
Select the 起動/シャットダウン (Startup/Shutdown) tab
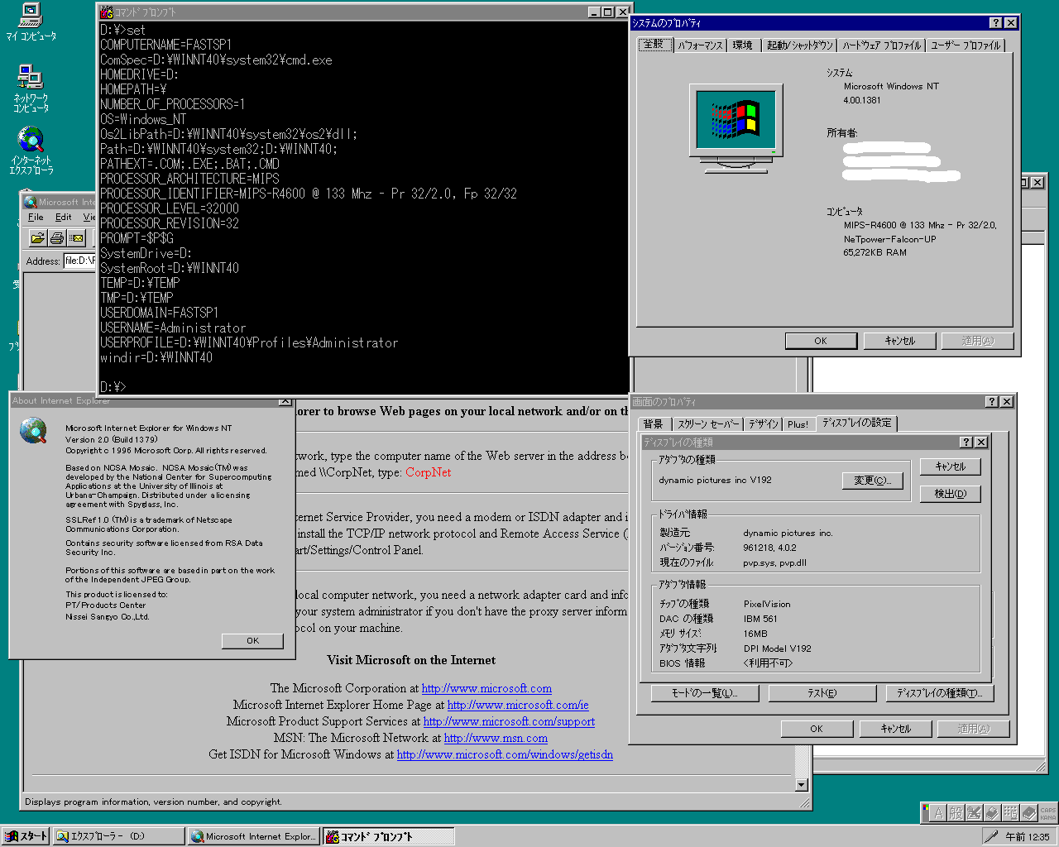tap(799, 45)
